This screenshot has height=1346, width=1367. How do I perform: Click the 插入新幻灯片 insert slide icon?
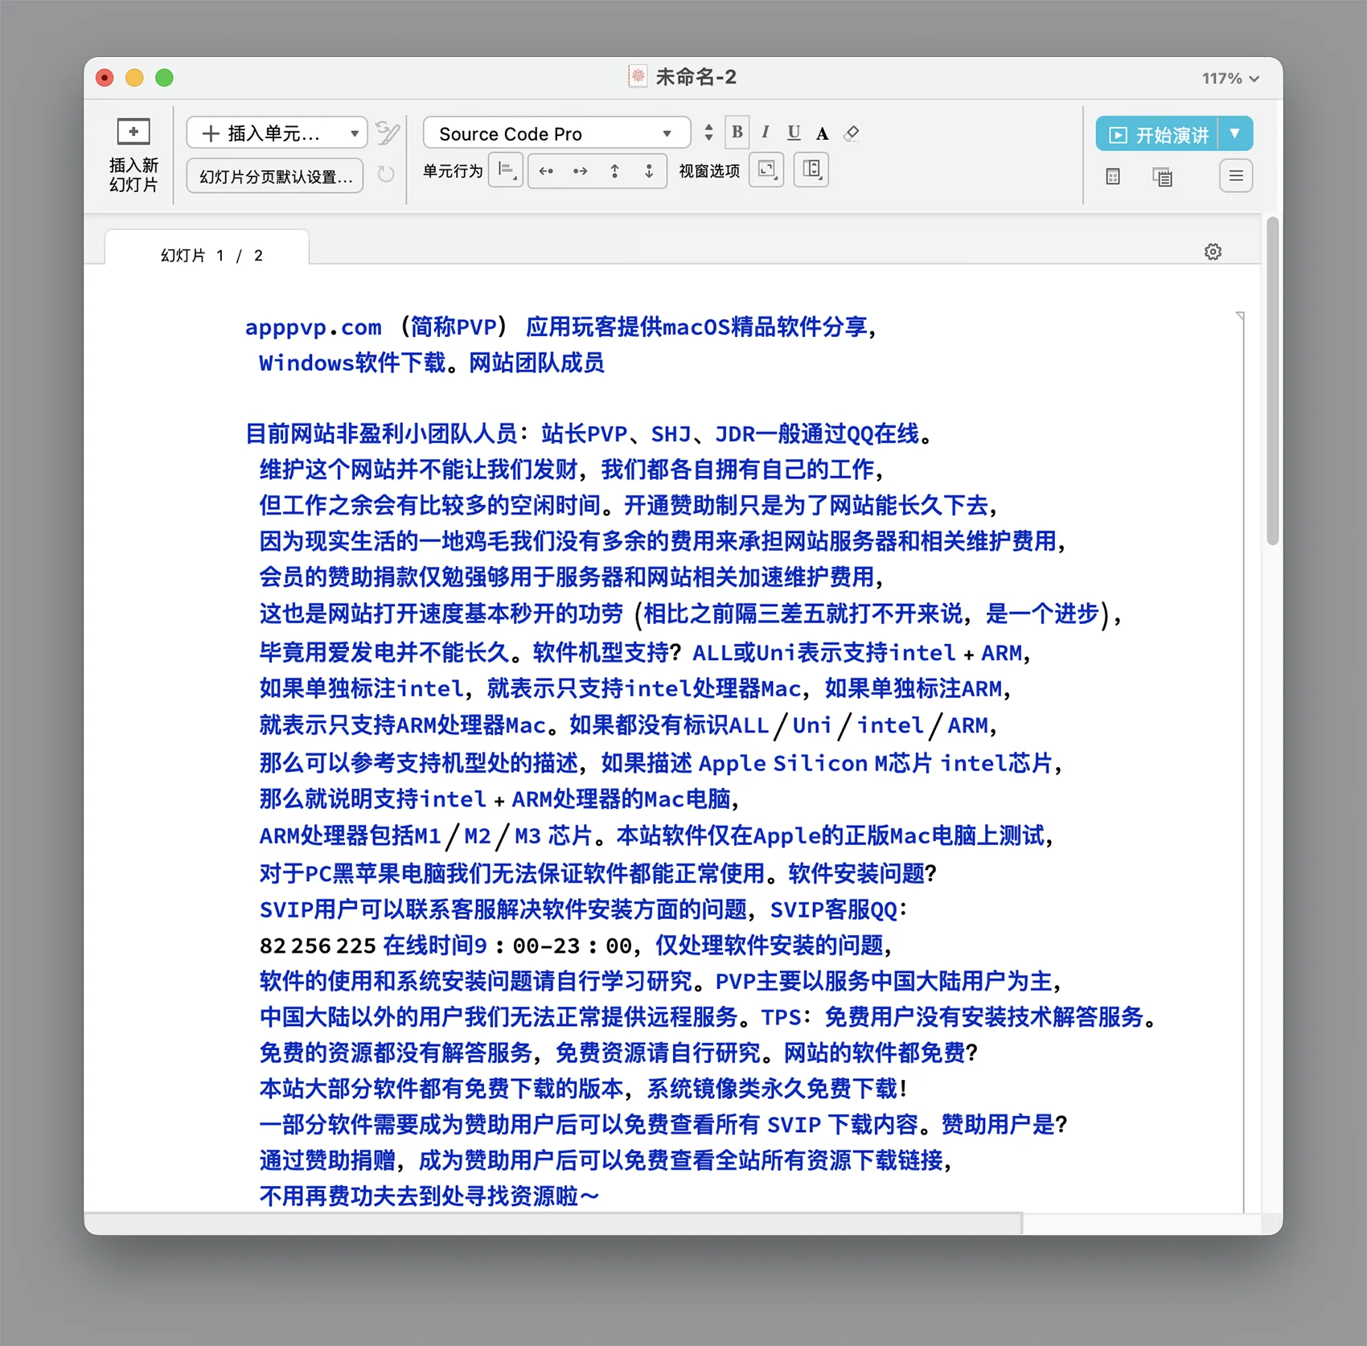[x=133, y=132]
